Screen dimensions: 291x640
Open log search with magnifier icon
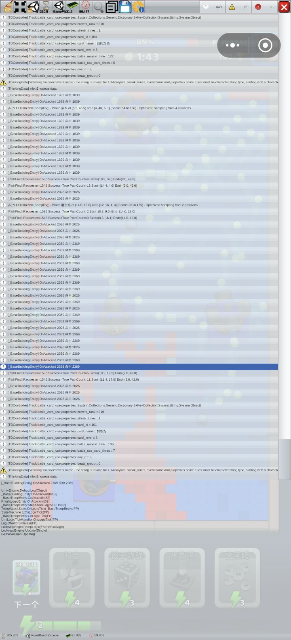pyautogui.click(x=98, y=7)
